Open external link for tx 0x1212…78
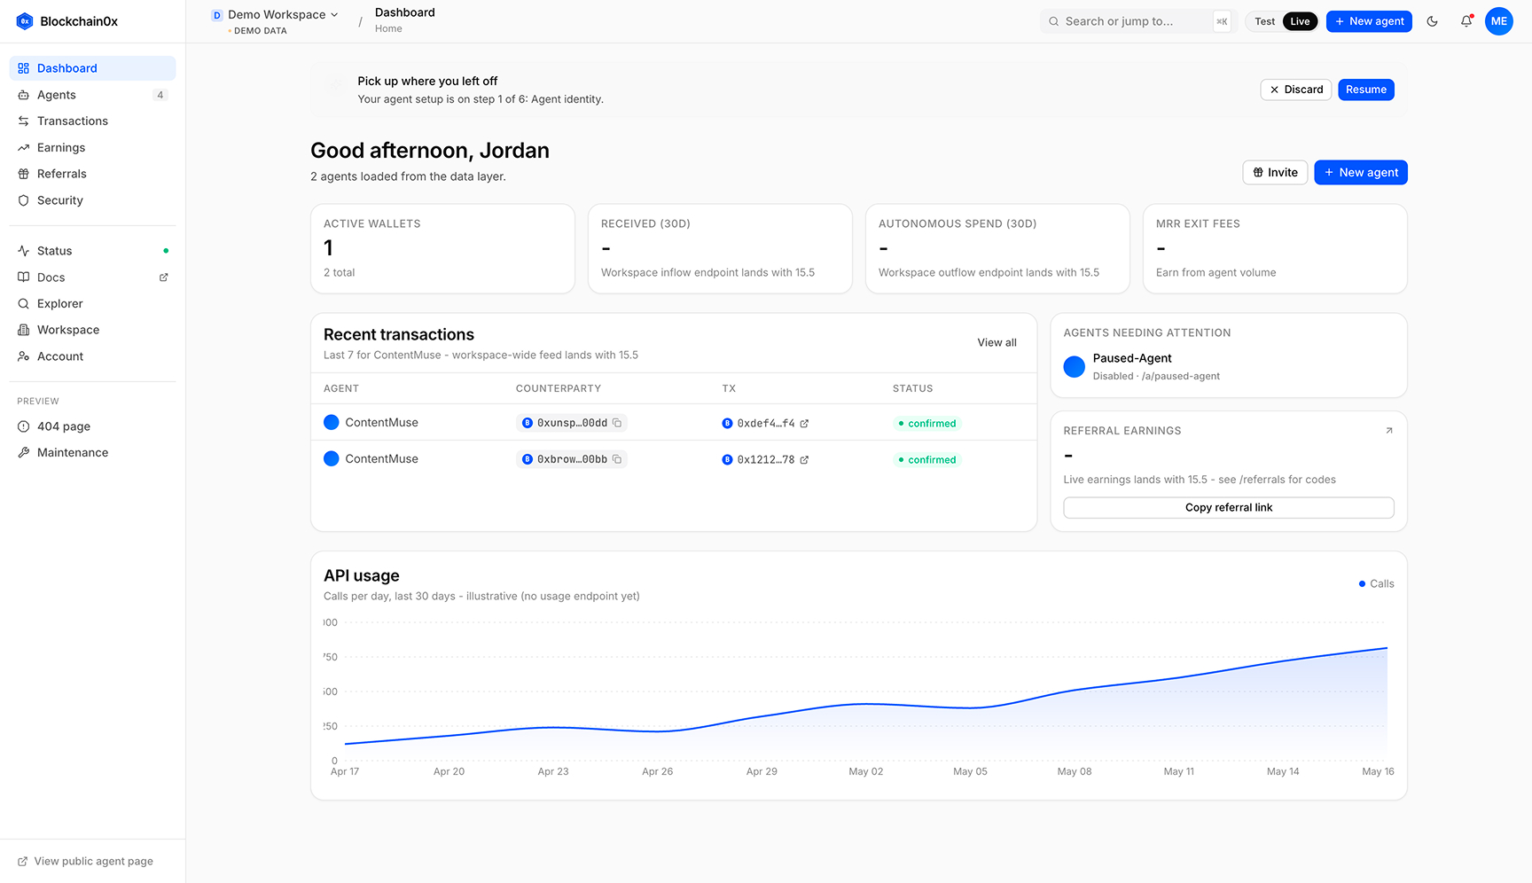The width and height of the screenshot is (1532, 883). click(x=804, y=460)
